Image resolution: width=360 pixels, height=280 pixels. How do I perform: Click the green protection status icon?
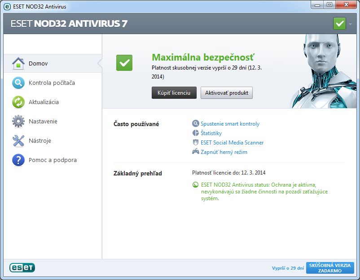point(195,185)
